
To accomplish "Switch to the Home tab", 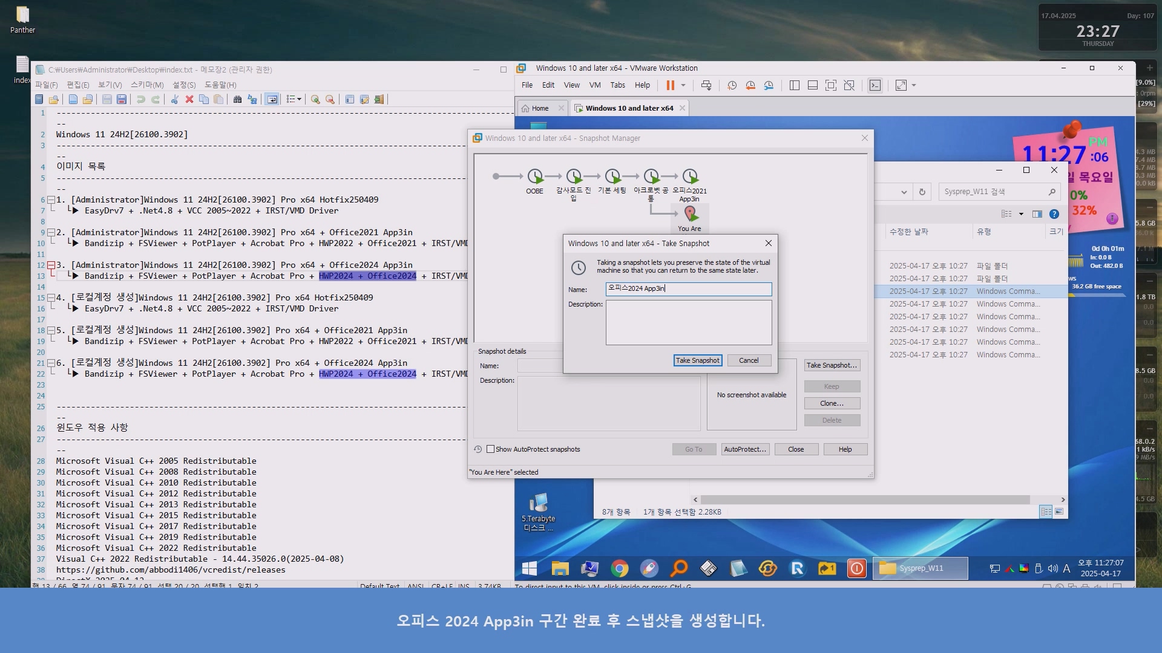I will [540, 108].
